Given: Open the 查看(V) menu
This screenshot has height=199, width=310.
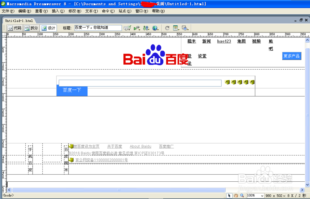Looking at the screenshot, I should click(x=42, y=11).
